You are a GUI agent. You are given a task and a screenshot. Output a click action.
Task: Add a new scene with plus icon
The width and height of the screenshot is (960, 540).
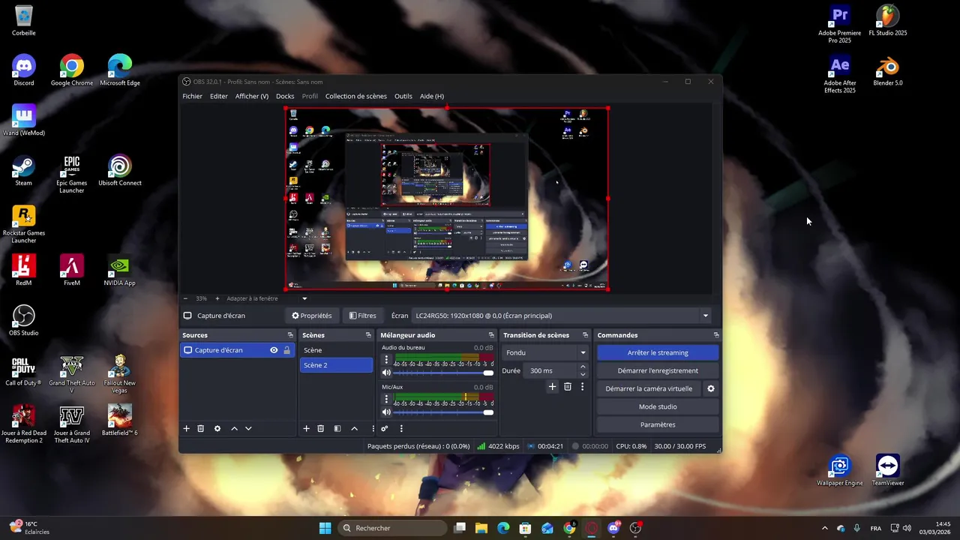click(x=306, y=428)
